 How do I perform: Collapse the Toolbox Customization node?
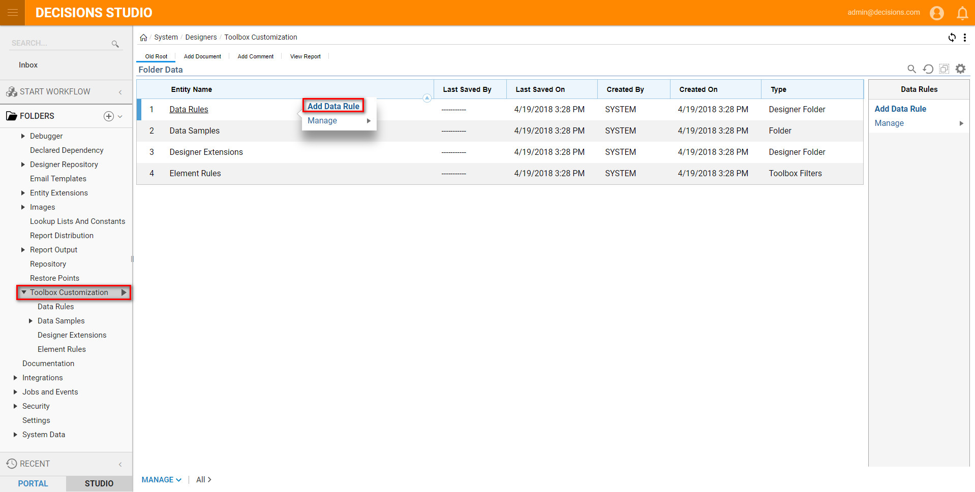click(23, 292)
